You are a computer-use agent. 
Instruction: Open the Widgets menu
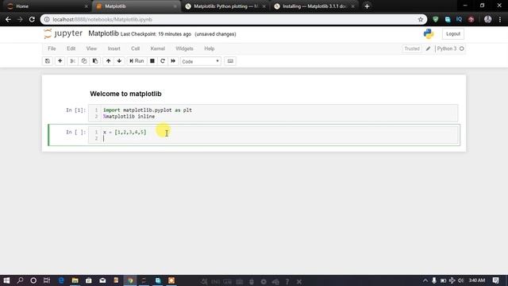click(x=184, y=48)
